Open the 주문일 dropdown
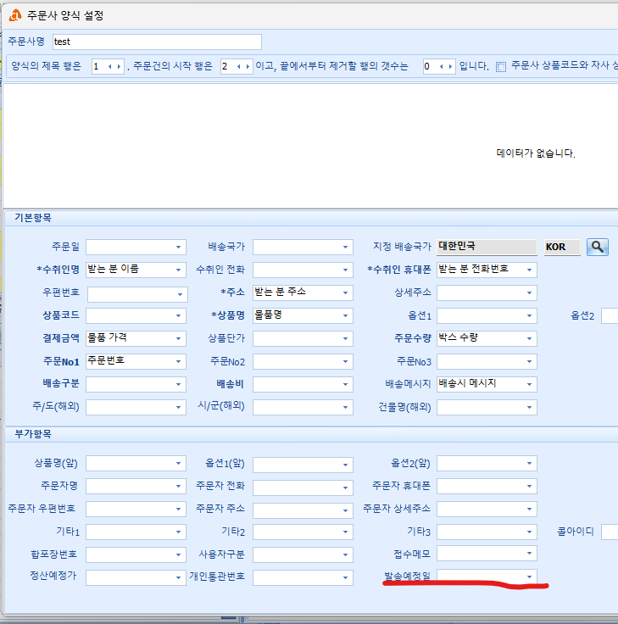 tap(178, 247)
